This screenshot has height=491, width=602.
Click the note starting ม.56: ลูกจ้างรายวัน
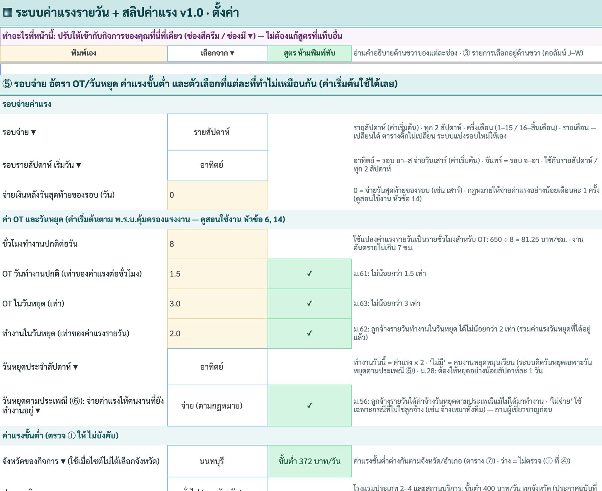click(468, 405)
